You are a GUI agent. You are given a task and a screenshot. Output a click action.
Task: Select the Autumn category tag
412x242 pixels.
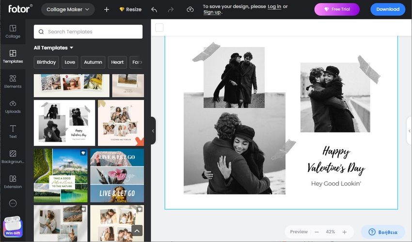pyautogui.click(x=93, y=62)
